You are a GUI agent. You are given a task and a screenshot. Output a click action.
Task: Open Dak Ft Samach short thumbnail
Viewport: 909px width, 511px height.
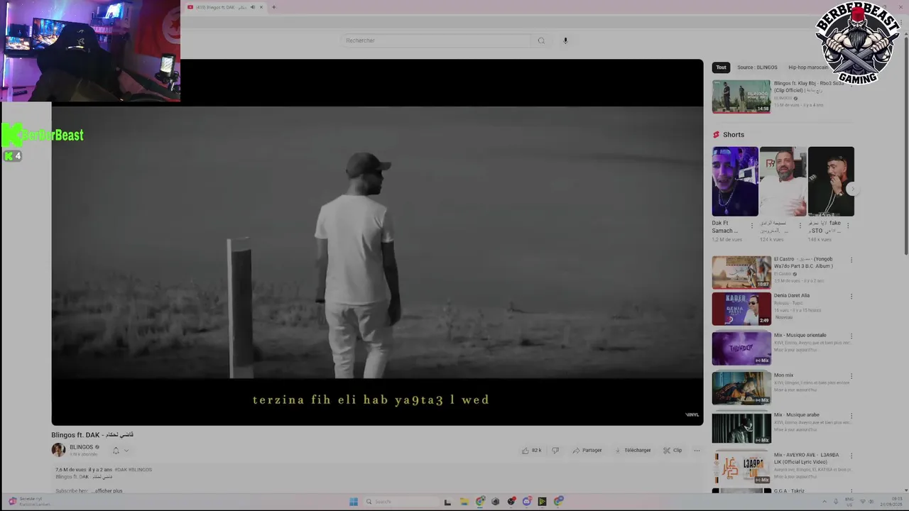coord(735,181)
